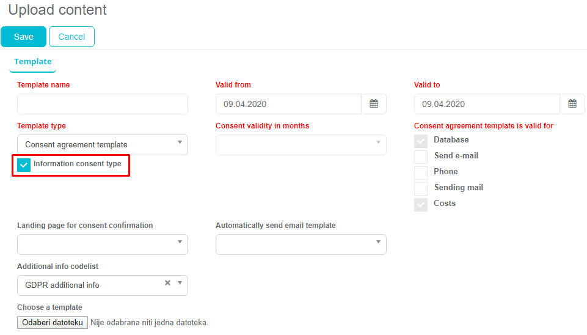Open calendar picker for Valid to

pos(572,104)
